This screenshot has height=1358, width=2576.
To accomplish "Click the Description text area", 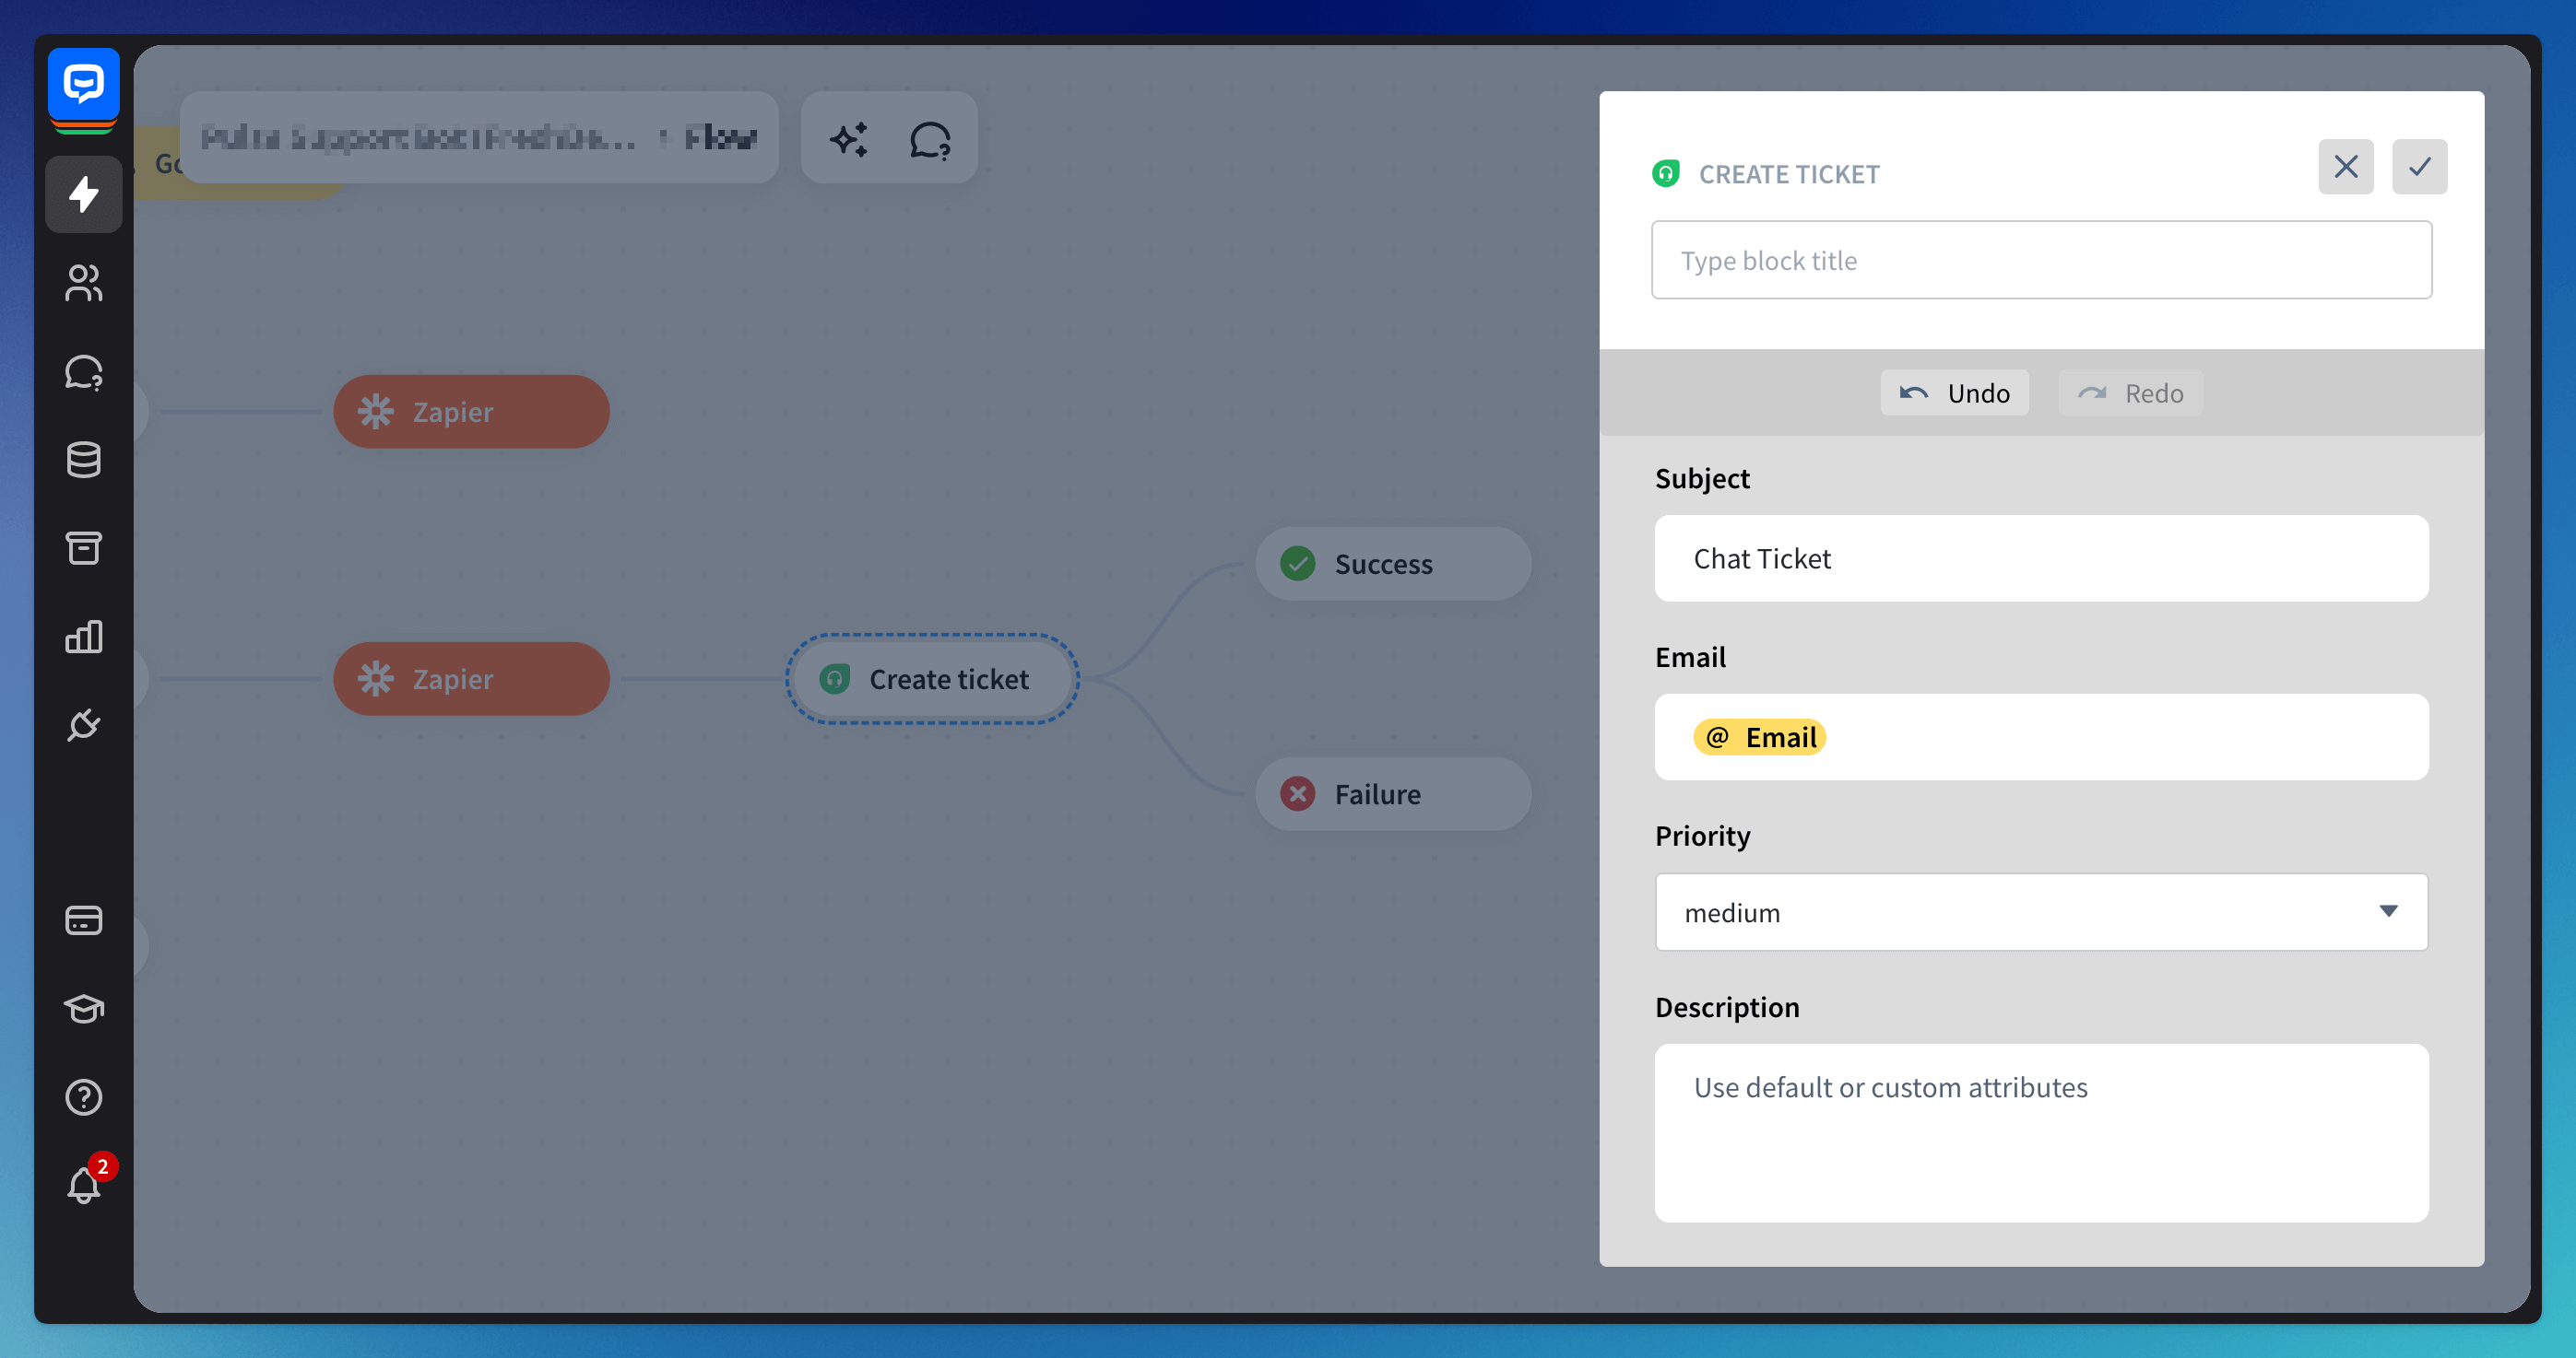I will (x=2040, y=1132).
